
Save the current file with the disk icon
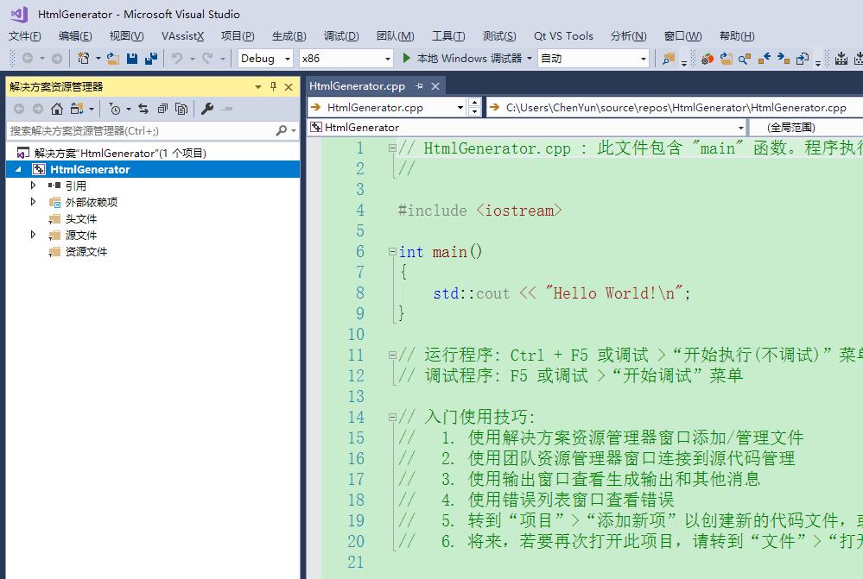(132, 59)
